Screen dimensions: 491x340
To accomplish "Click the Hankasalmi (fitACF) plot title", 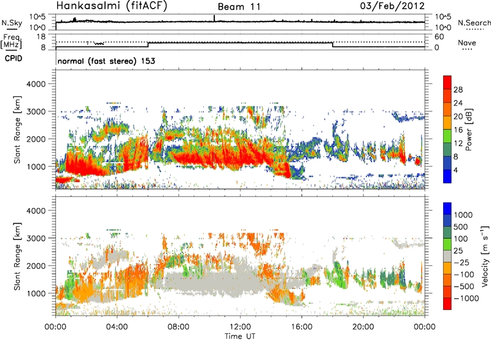I will (112, 6).
